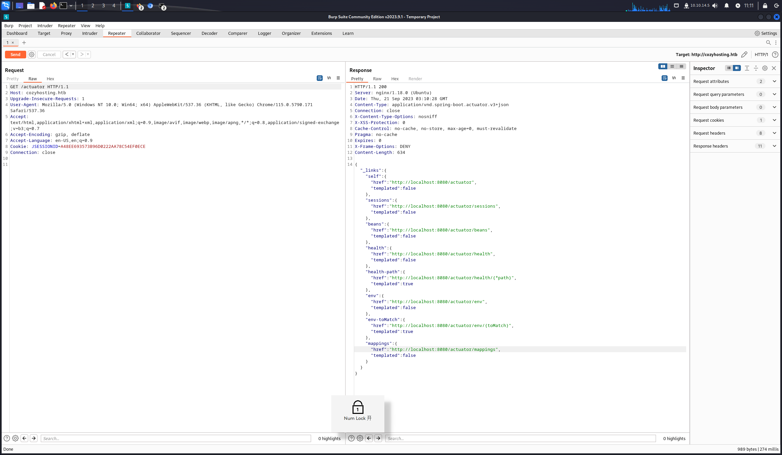Screen dimensions: 782x455
Task: Toggle non-printable chars in Response editor
Action: tap(674, 78)
